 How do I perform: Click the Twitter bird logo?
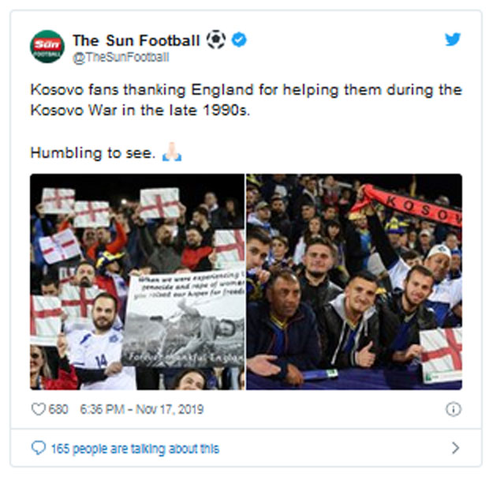(452, 39)
